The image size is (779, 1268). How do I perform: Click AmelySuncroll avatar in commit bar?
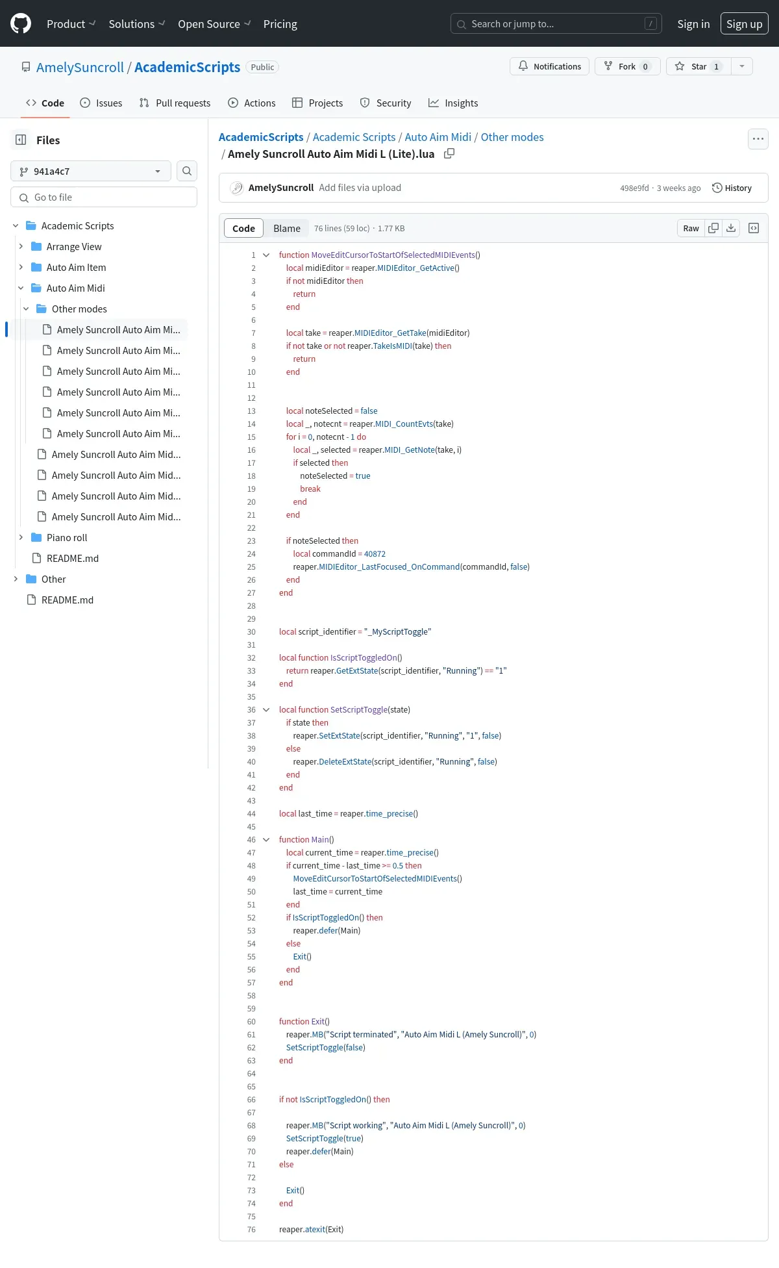(237, 188)
